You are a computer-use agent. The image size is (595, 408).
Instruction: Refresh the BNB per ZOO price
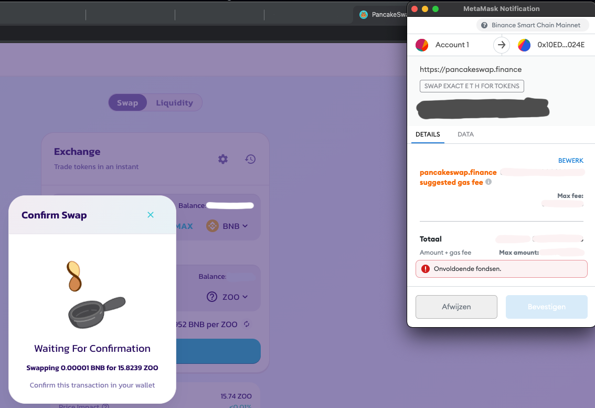click(247, 324)
